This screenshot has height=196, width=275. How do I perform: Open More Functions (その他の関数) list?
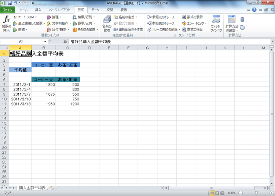(85, 29)
